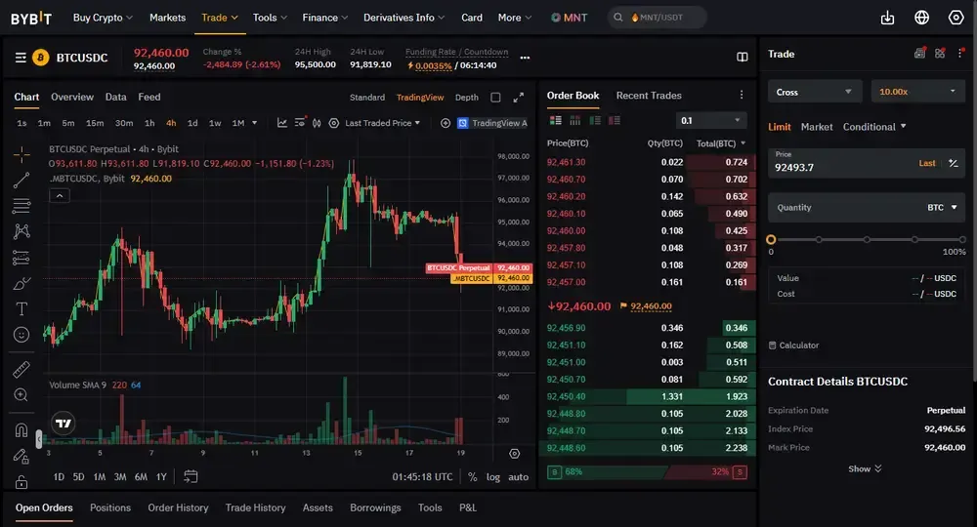Toggle the chart layout square checkbox
The width and height of the screenshot is (977, 527).
pos(495,98)
